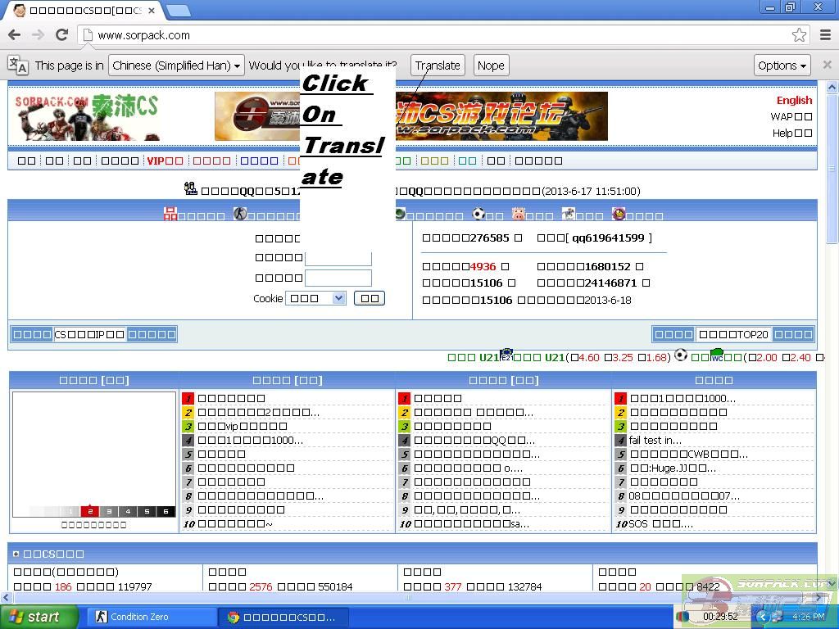Expand the Cookie dropdown in the login form
The height and width of the screenshot is (629, 839).
point(316,298)
